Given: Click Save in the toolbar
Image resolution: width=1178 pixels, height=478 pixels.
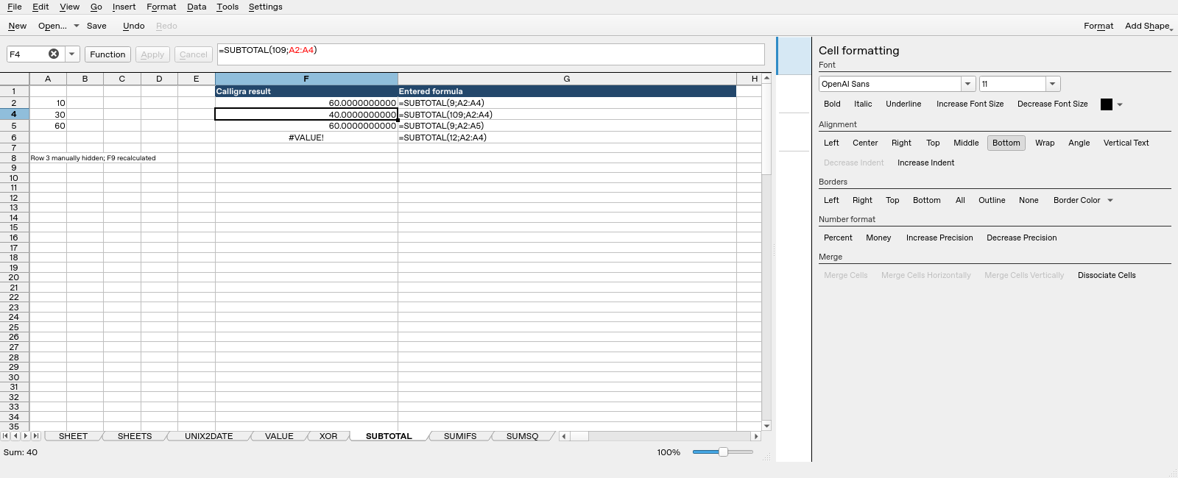Looking at the screenshot, I should [x=96, y=26].
